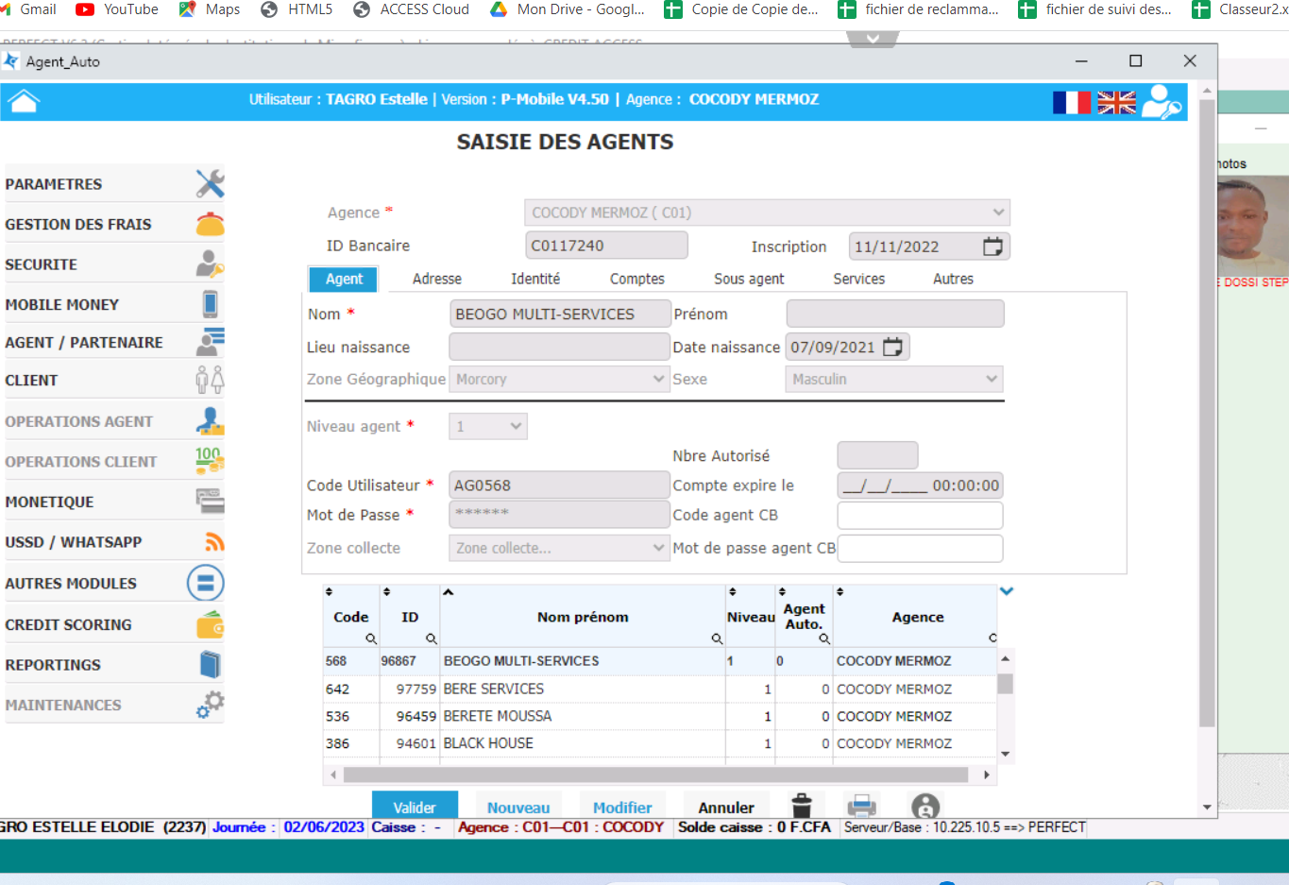Expand the Sexe dropdown
The width and height of the screenshot is (1289, 885).
[991, 379]
